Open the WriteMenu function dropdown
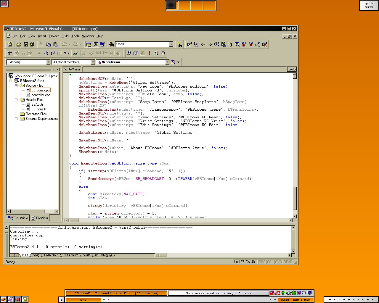Screen dimensions: 379x303 (x=167, y=62)
